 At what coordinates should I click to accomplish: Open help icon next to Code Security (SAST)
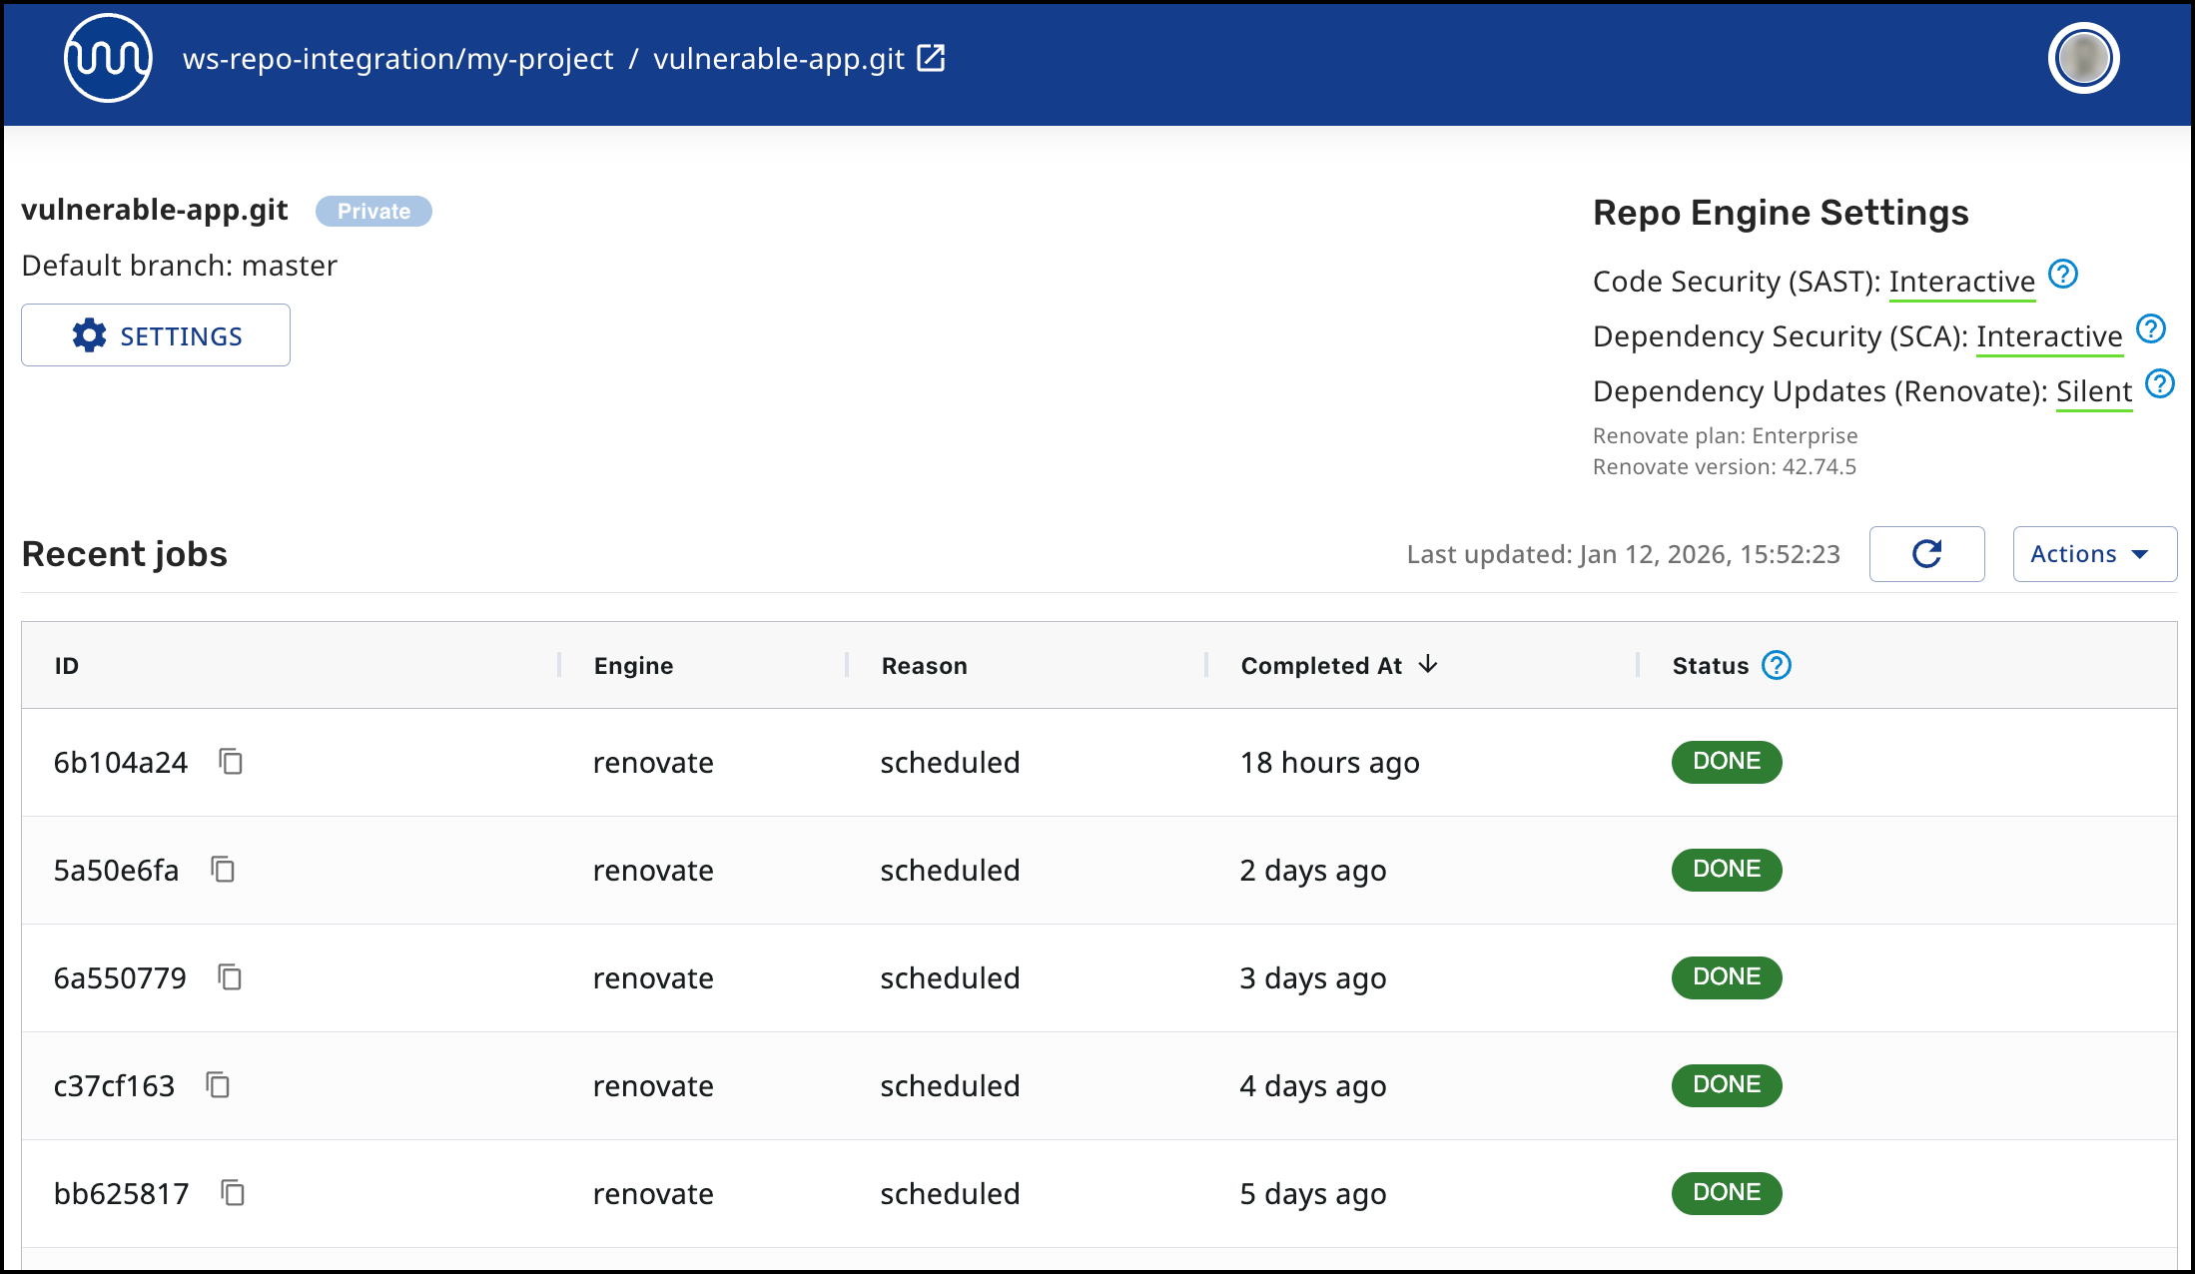point(2062,274)
